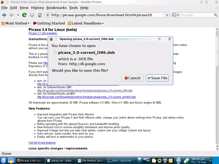This screenshot has width=219, height=164.
Task: Reload the page with the green Reload icon
Action: pyautogui.click(x=24, y=15)
